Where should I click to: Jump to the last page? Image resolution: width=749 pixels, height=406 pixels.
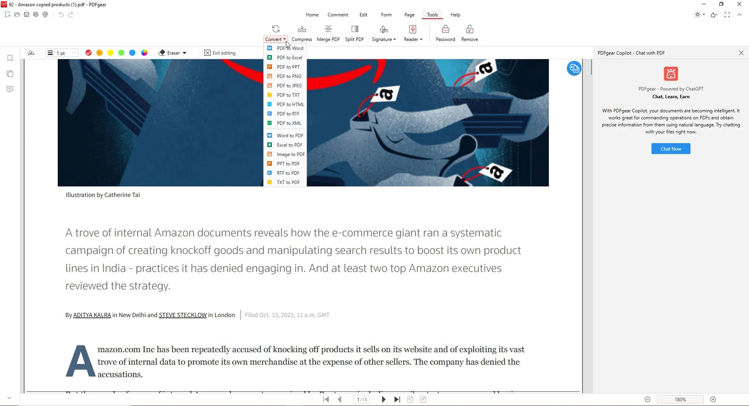(397, 399)
